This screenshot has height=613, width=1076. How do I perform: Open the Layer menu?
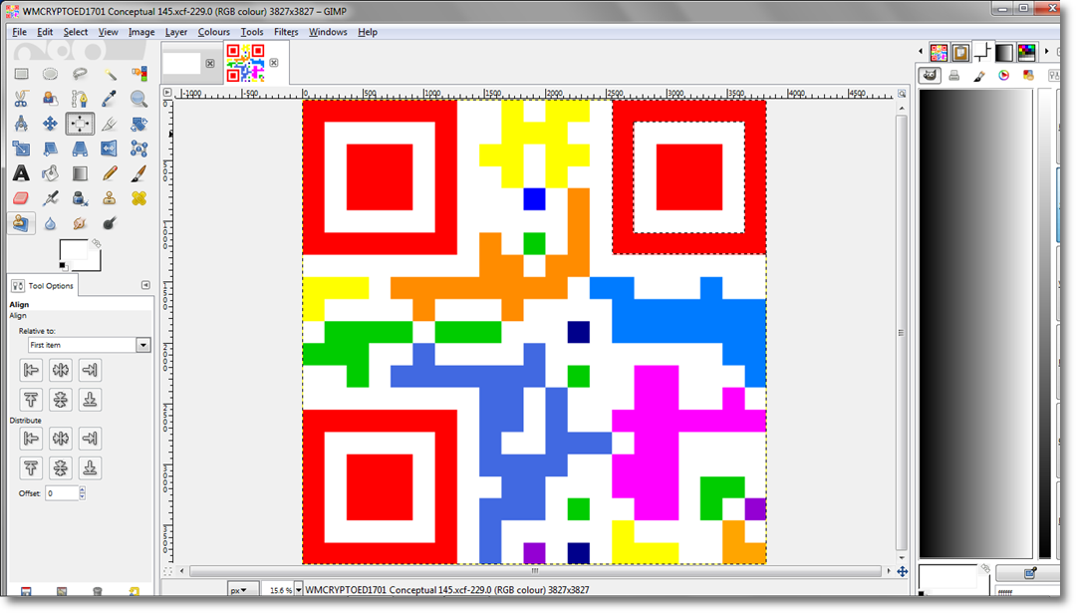[x=175, y=32]
